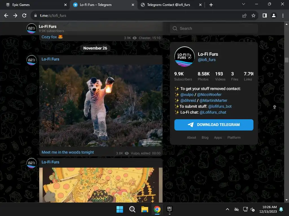Open Meet me in the woods tonight link
The image size is (289, 216).
(x=68, y=152)
